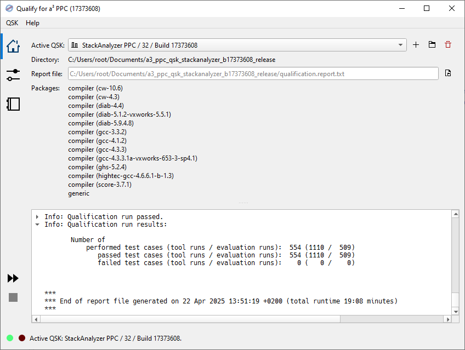Start qualification run with fast-forward icon
The image size is (465, 350).
pos(13,278)
